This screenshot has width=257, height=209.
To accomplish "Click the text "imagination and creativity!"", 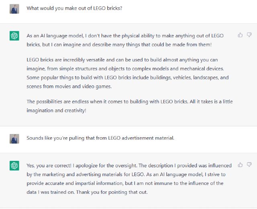I will 56,110.
